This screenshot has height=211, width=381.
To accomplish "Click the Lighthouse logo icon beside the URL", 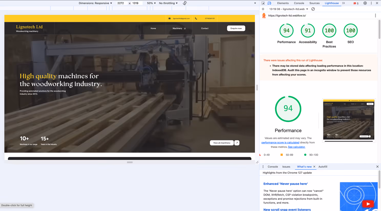I will pos(264,16).
